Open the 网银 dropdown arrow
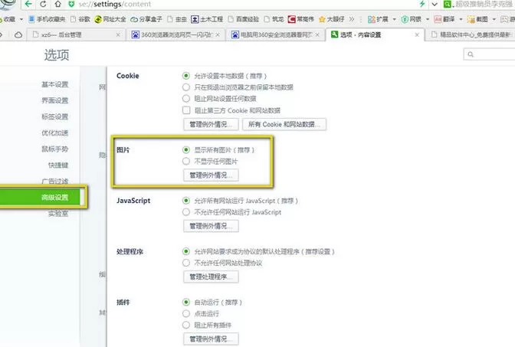515x347 pixels. pos(428,20)
